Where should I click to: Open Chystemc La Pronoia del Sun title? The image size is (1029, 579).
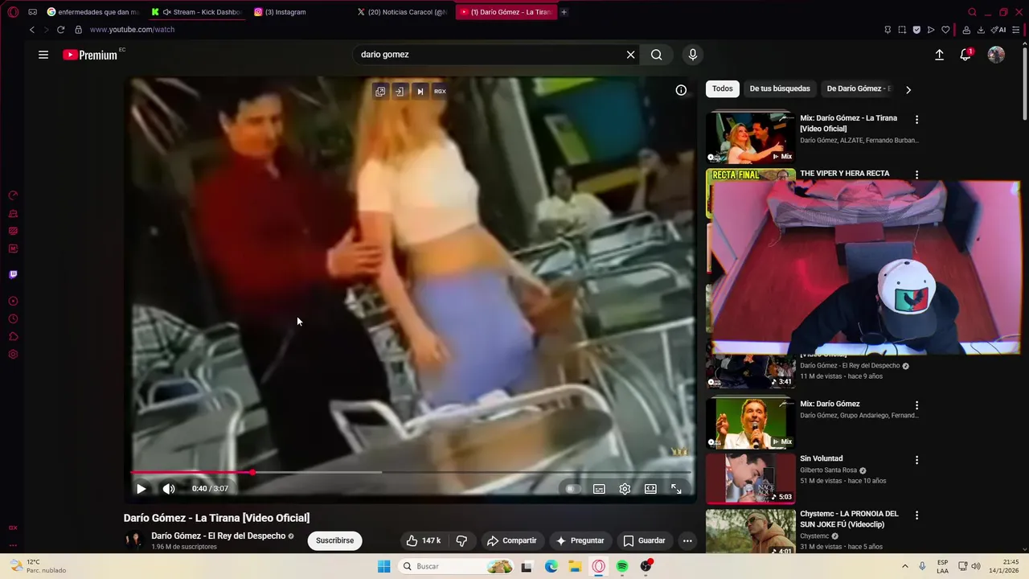click(849, 519)
